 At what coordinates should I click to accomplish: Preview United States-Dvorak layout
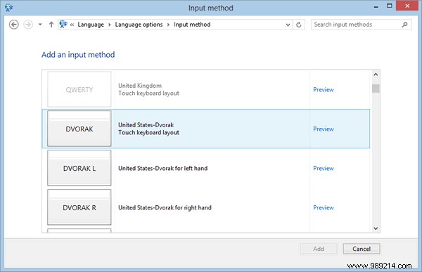click(x=324, y=129)
